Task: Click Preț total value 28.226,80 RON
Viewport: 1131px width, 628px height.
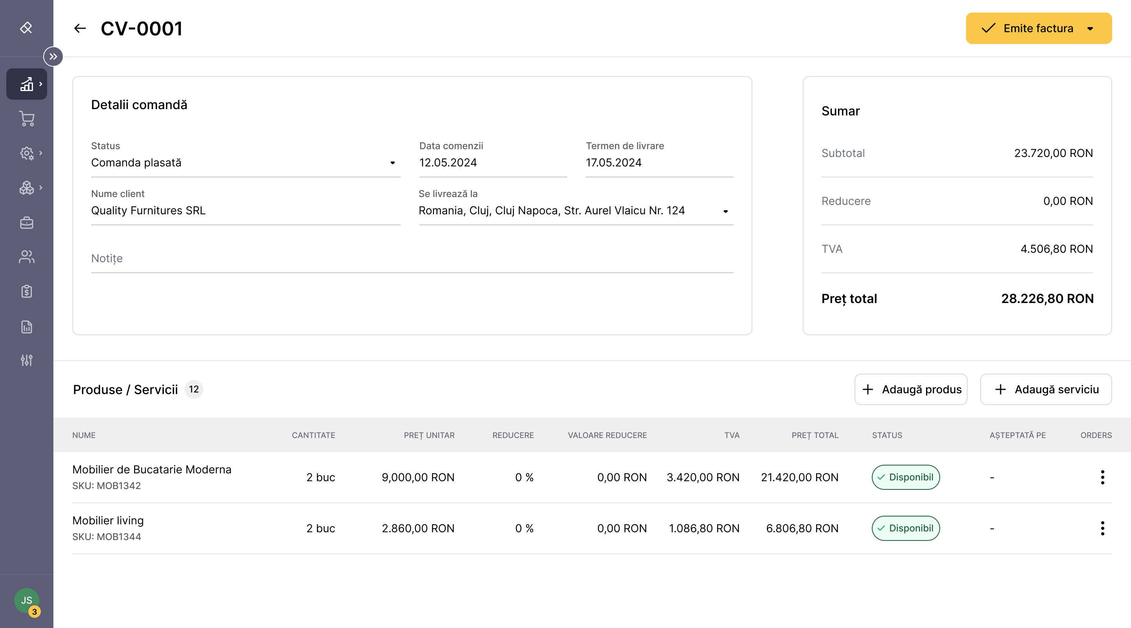Action: pyautogui.click(x=1047, y=299)
